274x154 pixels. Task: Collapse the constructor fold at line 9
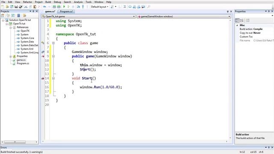[x=54, y=56]
